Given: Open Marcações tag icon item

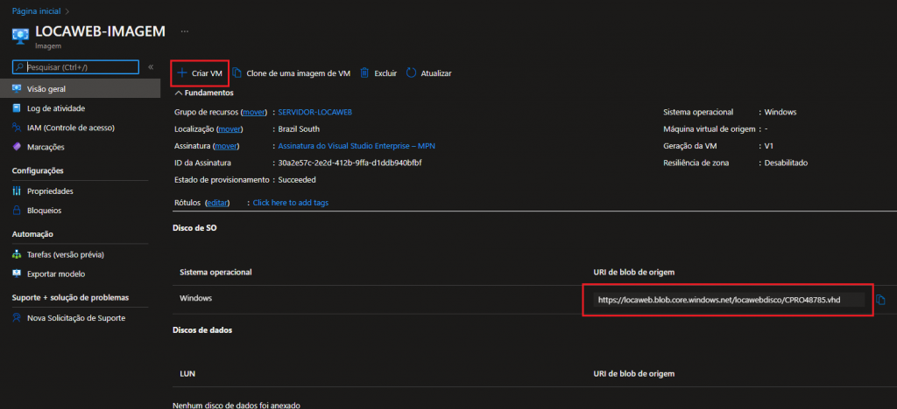Looking at the screenshot, I should pyautogui.click(x=46, y=147).
